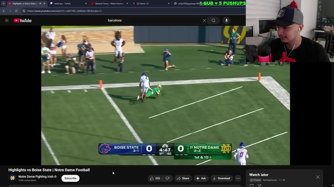The height and width of the screenshot is (187, 334).
Task: Click the '104K subscribers' text
Action: click(27, 181)
